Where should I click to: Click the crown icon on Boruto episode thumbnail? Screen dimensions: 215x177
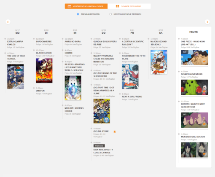(x=204, y=124)
